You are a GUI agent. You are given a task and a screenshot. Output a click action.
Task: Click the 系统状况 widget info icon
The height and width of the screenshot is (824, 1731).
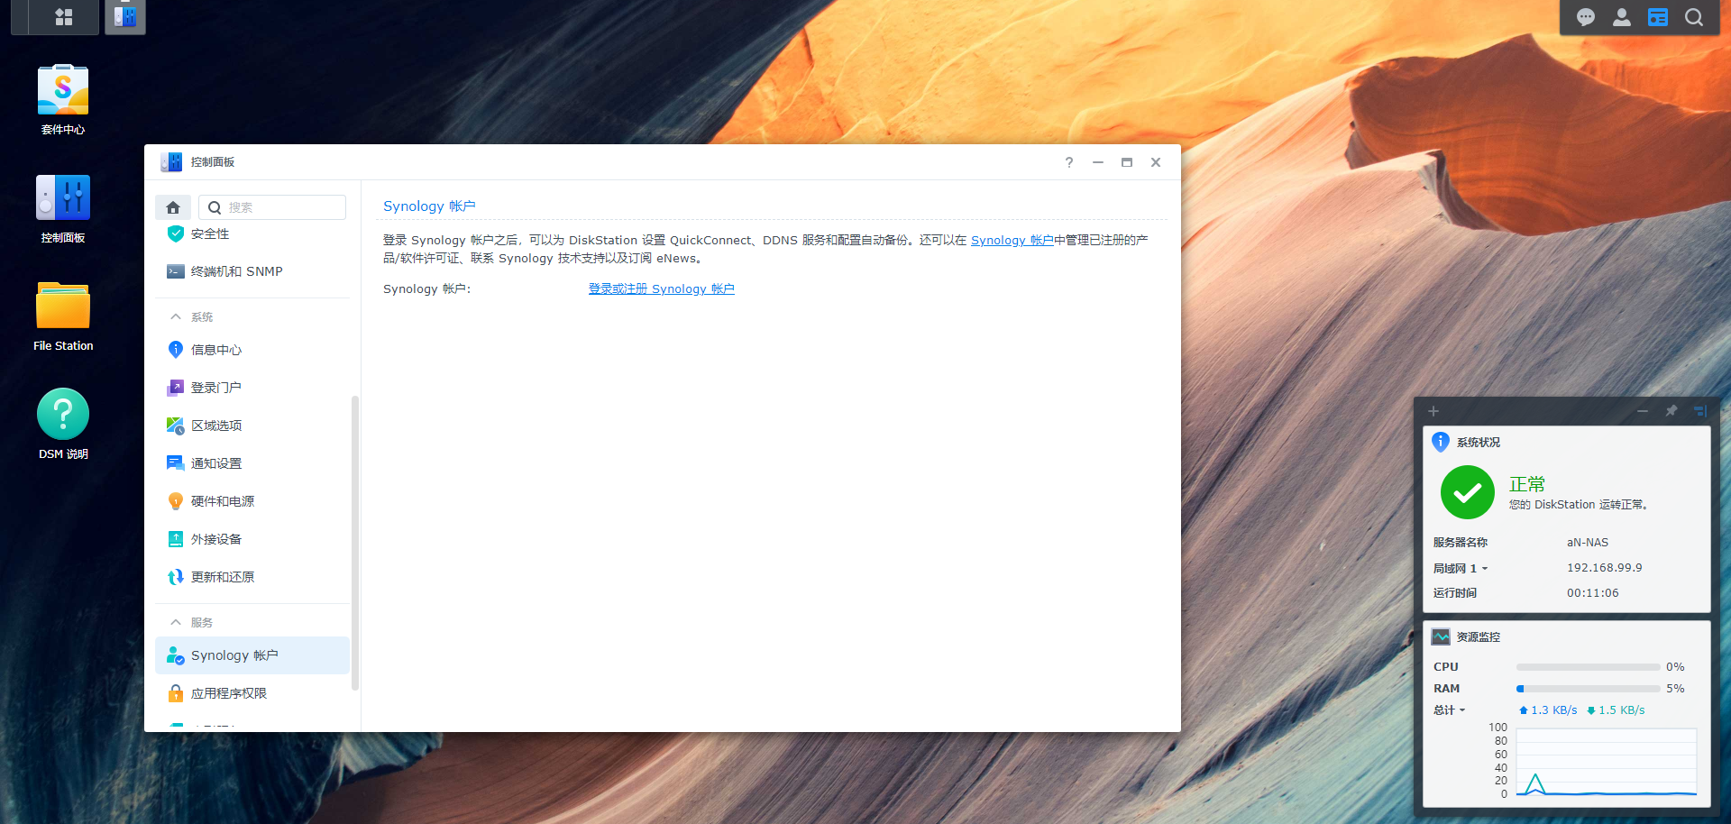coord(1441,442)
